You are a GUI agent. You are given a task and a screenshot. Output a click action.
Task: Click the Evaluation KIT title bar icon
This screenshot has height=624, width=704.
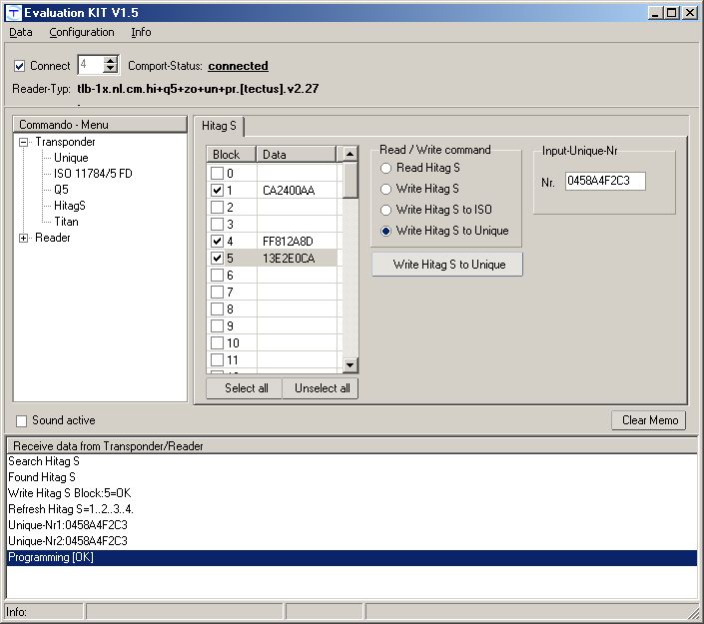tap(13, 13)
